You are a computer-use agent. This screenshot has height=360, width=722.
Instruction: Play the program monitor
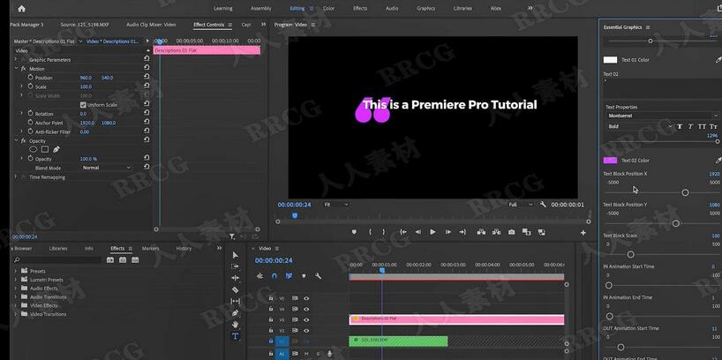432,232
